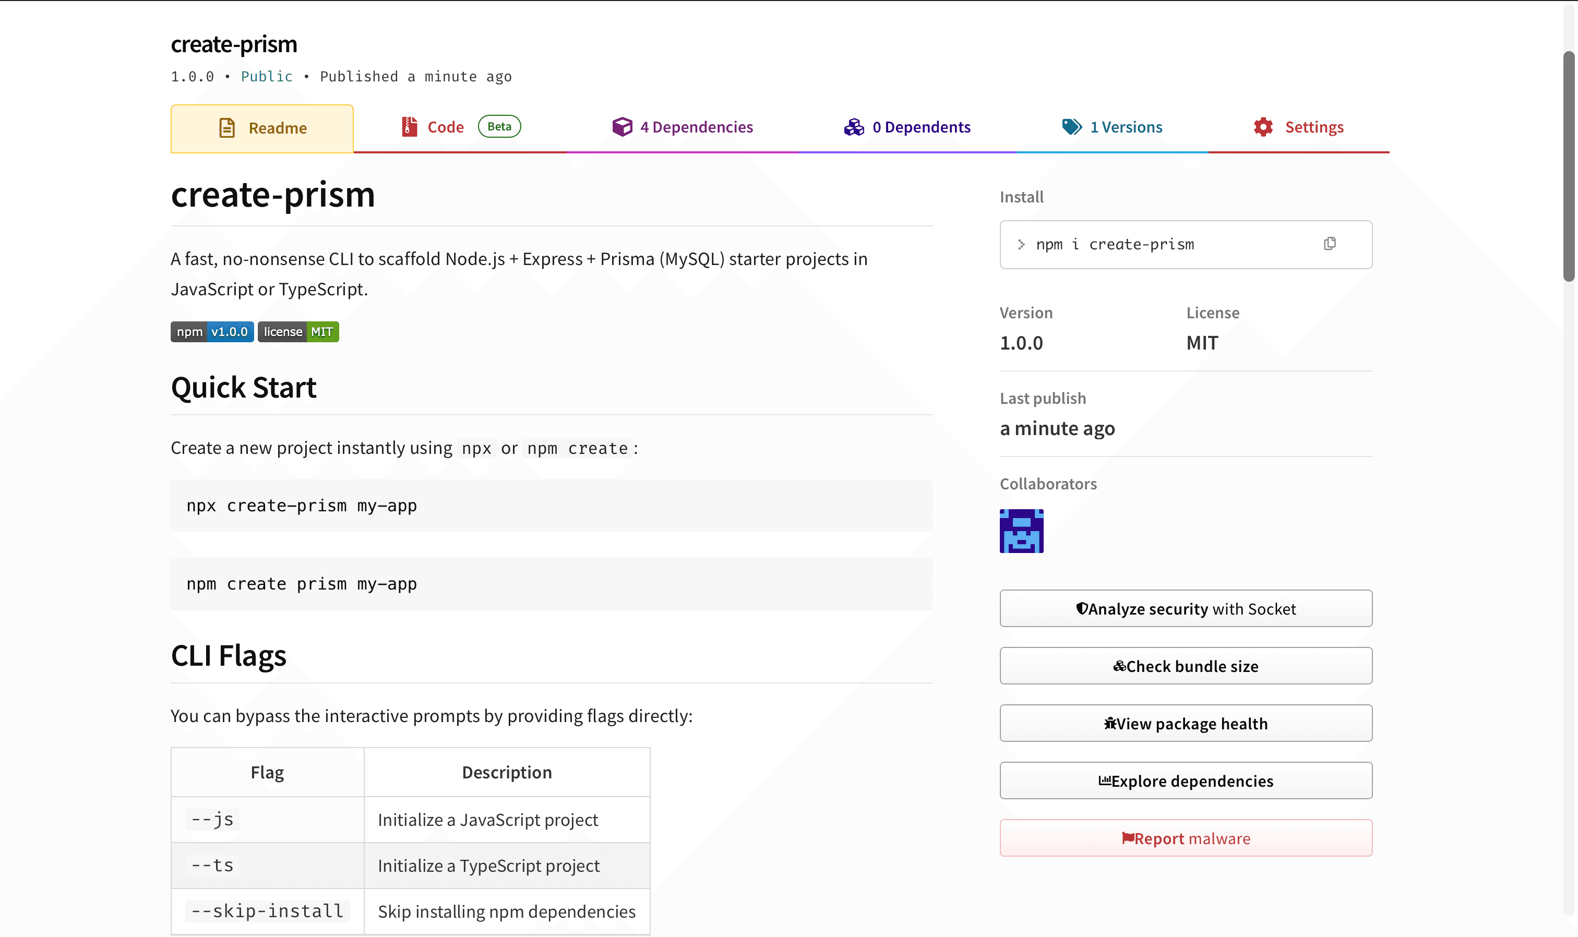The height and width of the screenshot is (937, 1578).
Task: Click Check bundle size button
Action: coord(1186,666)
